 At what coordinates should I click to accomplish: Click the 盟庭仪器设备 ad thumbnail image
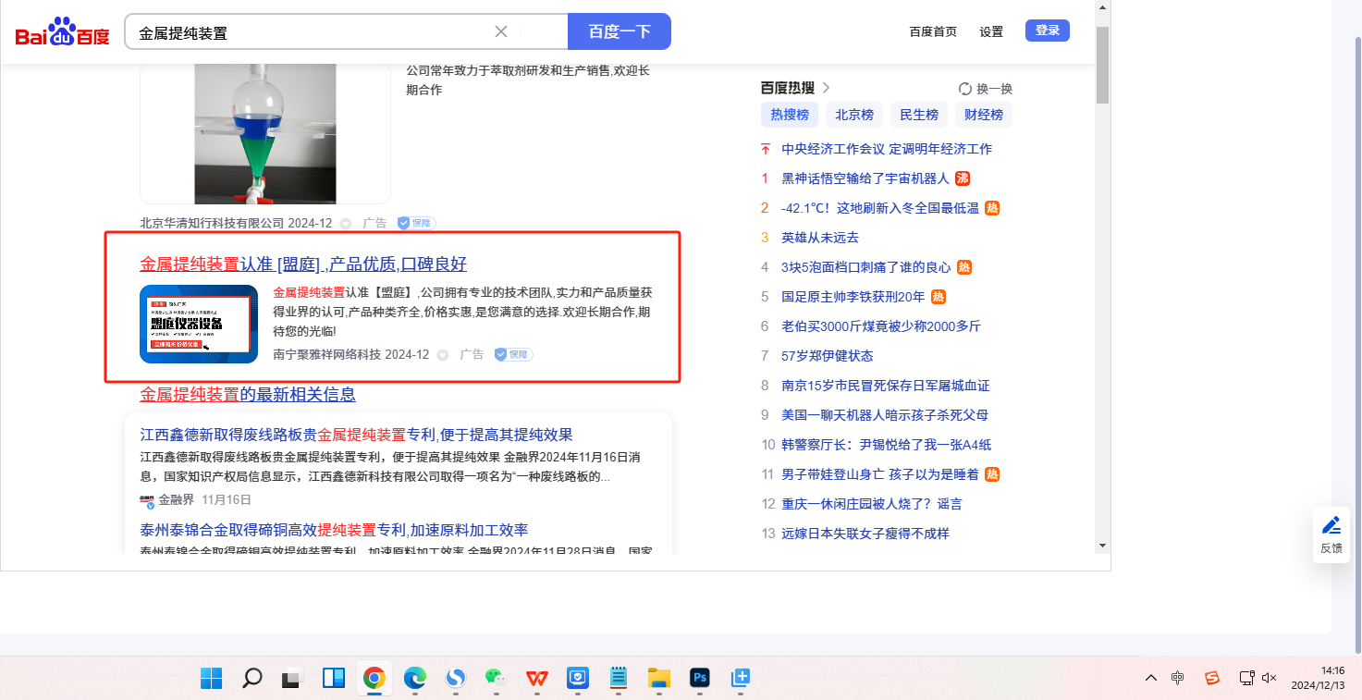(x=199, y=324)
